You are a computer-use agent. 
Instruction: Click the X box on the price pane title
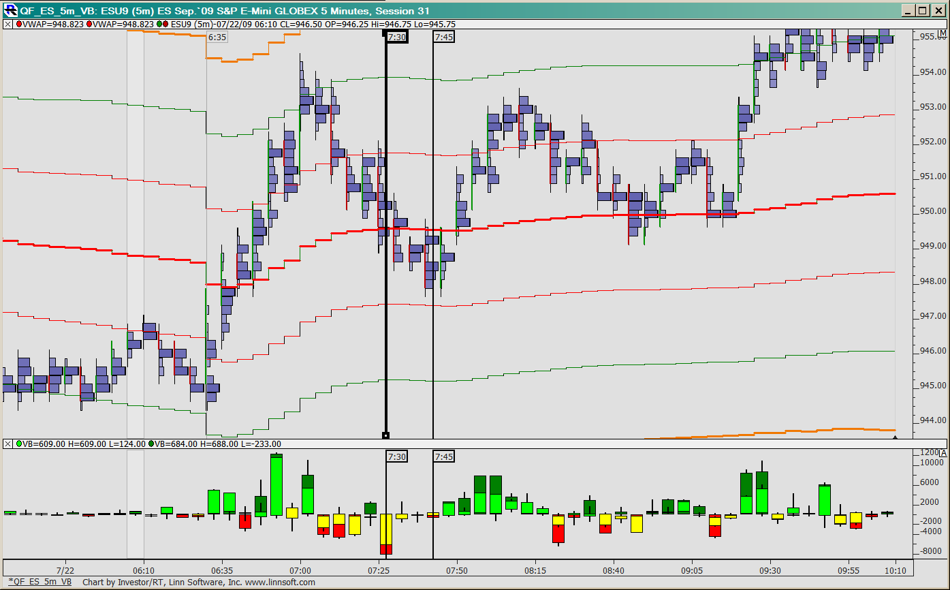[7, 25]
